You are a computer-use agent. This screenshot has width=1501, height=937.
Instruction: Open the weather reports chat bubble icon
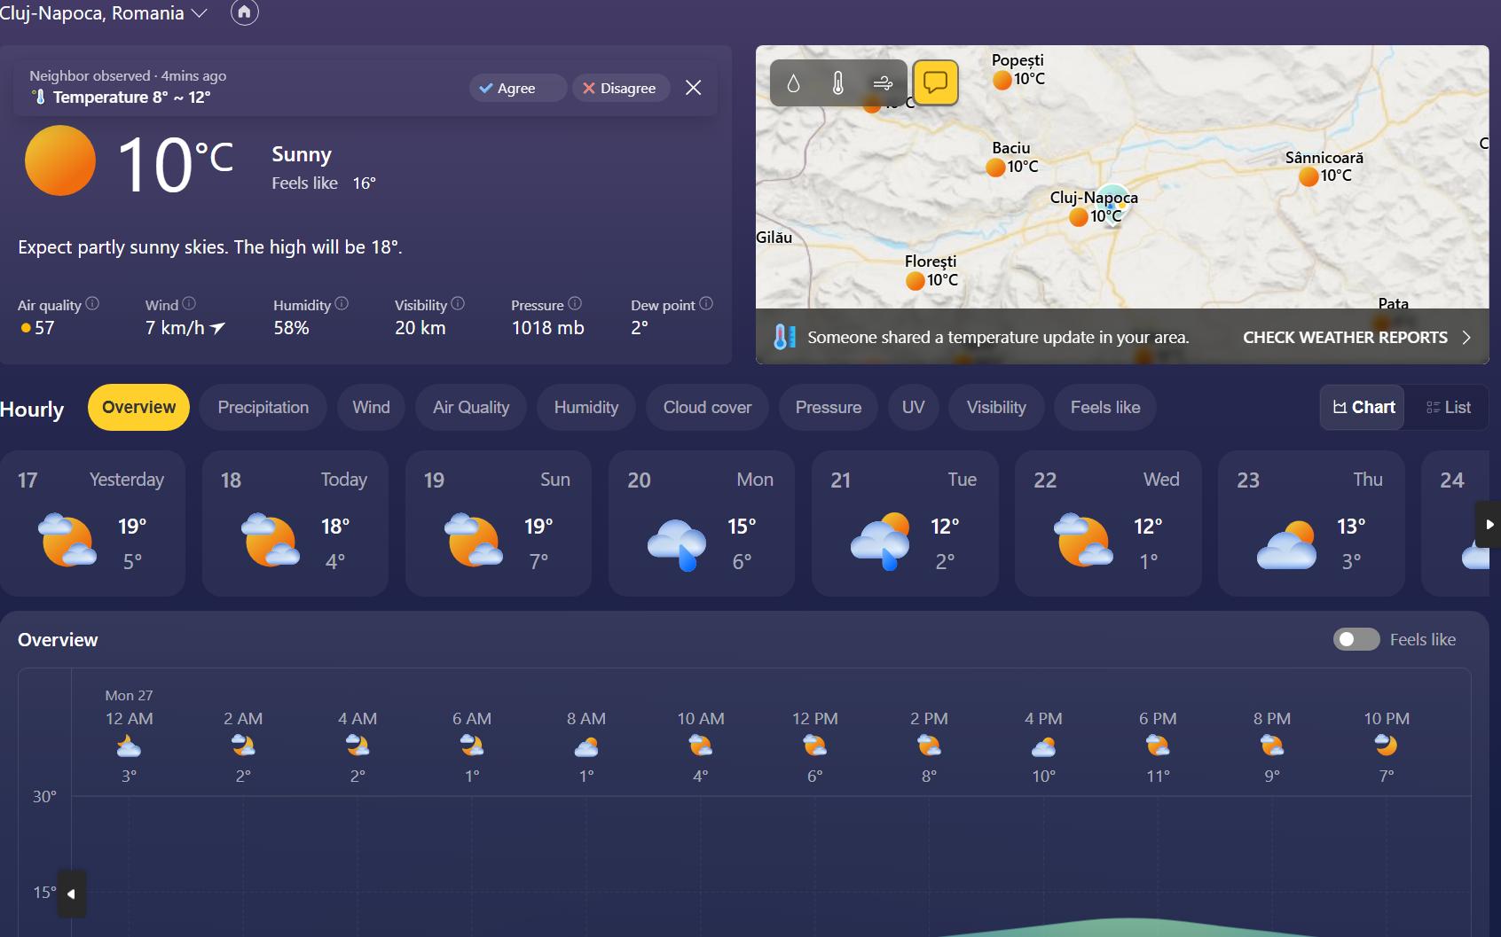935,83
